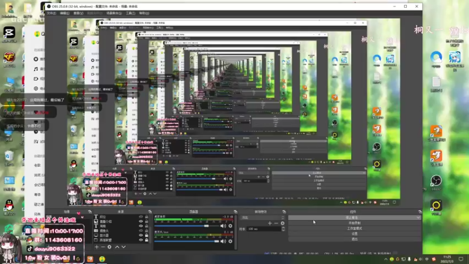Remove selected source with the minus icon
The height and width of the screenshot is (264, 469).
click(103, 247)
